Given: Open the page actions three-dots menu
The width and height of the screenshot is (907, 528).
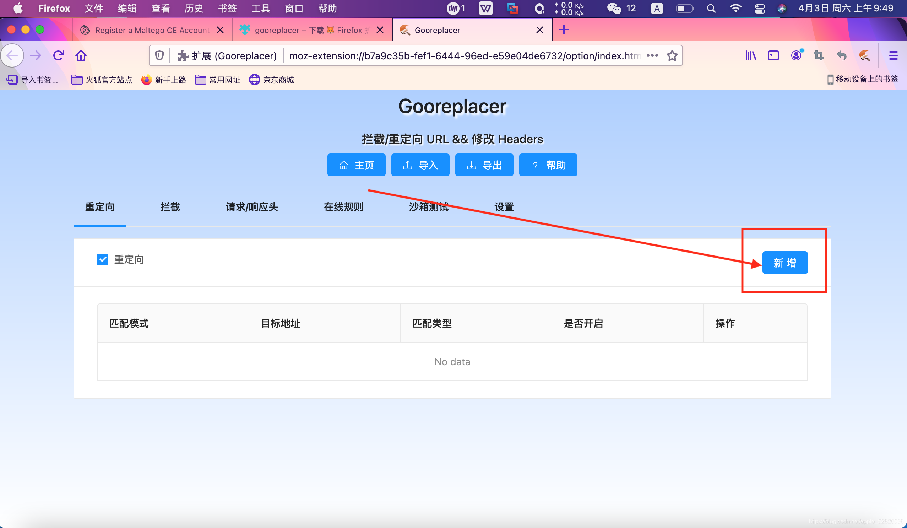Looking at the screenshot, I should [652, 56].
